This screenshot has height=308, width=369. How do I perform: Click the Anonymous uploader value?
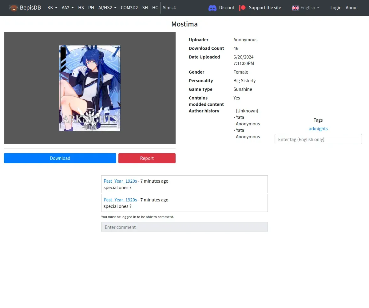(245, 40)
